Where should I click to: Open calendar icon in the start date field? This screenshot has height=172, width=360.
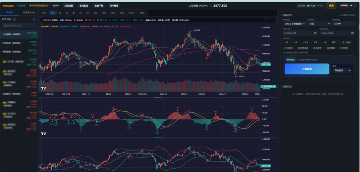pos(315,33)
